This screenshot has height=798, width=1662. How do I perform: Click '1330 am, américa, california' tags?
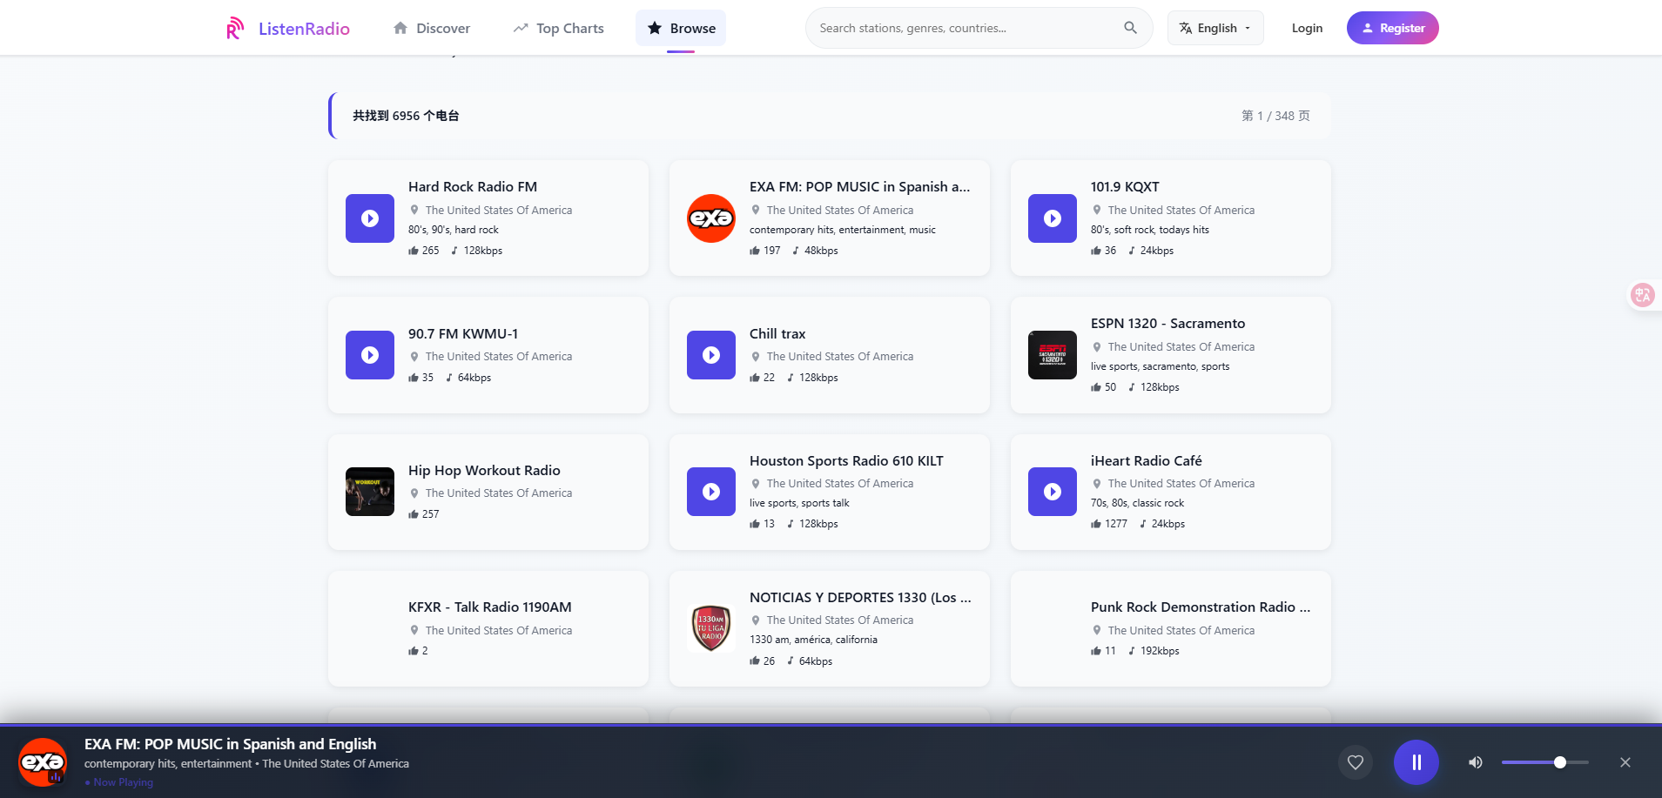[813, 640]
